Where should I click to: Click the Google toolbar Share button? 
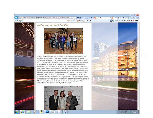pos(79,21)
